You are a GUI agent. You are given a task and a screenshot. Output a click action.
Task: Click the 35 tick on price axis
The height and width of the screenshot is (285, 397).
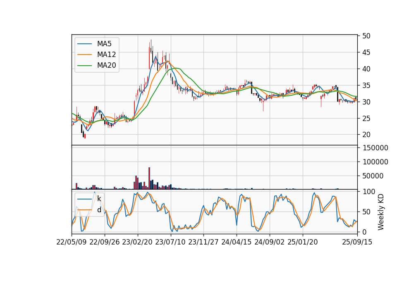(366, 85)
